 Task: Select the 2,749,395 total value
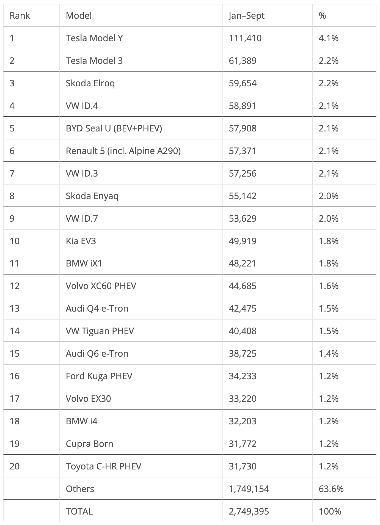pyautogui.click(x=249, y=512)
